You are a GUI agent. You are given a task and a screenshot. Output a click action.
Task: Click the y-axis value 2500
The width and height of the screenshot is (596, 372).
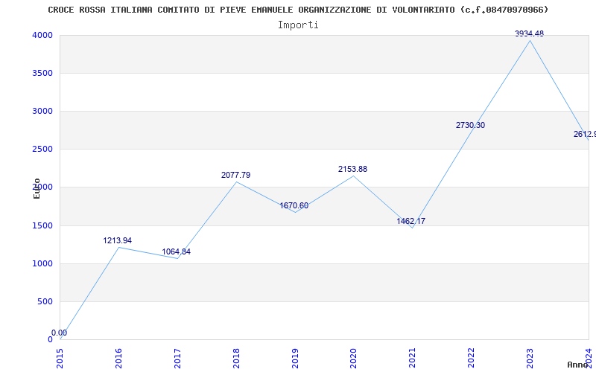[42, 150]
